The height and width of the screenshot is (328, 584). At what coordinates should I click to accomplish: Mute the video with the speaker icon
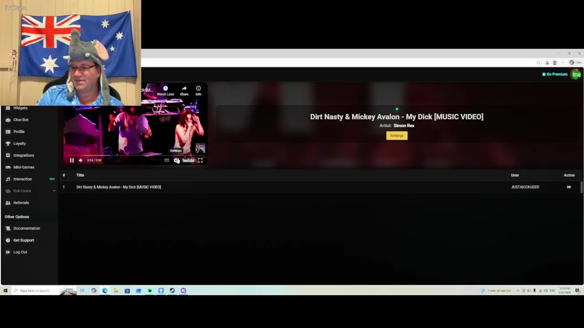coord(81,160)
